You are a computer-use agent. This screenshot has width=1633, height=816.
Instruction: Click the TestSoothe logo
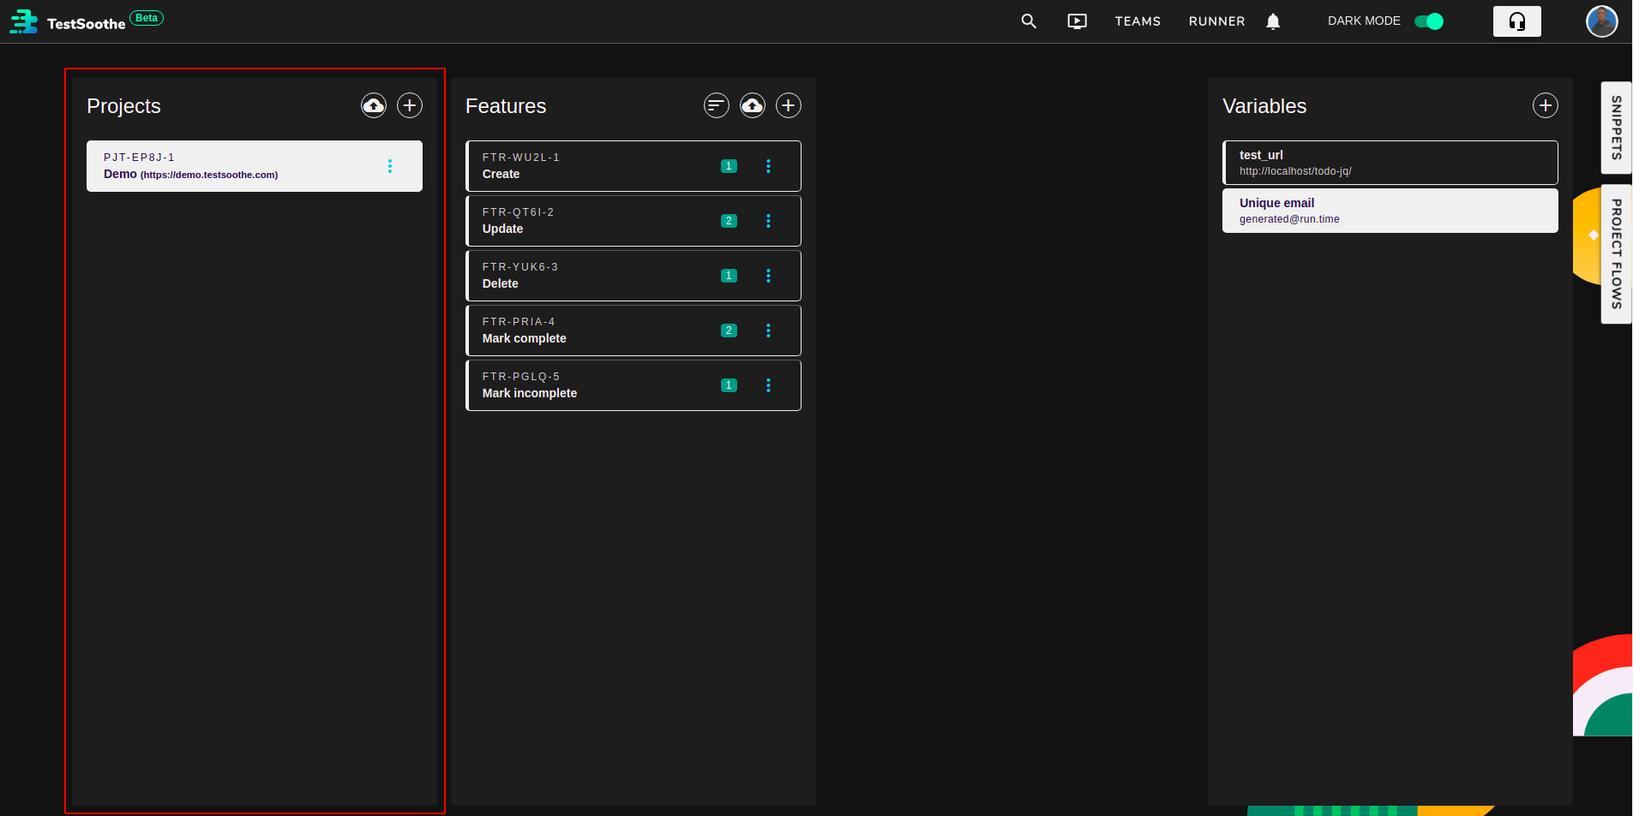tap(68, 21)
